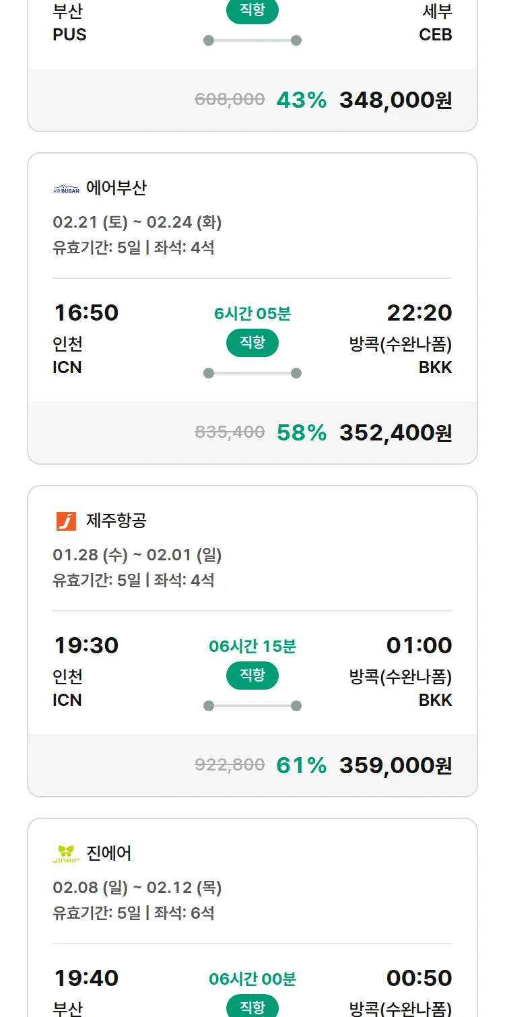
Task: Select the 352,400원 discounted price
Action: click(x=395, y=432)
